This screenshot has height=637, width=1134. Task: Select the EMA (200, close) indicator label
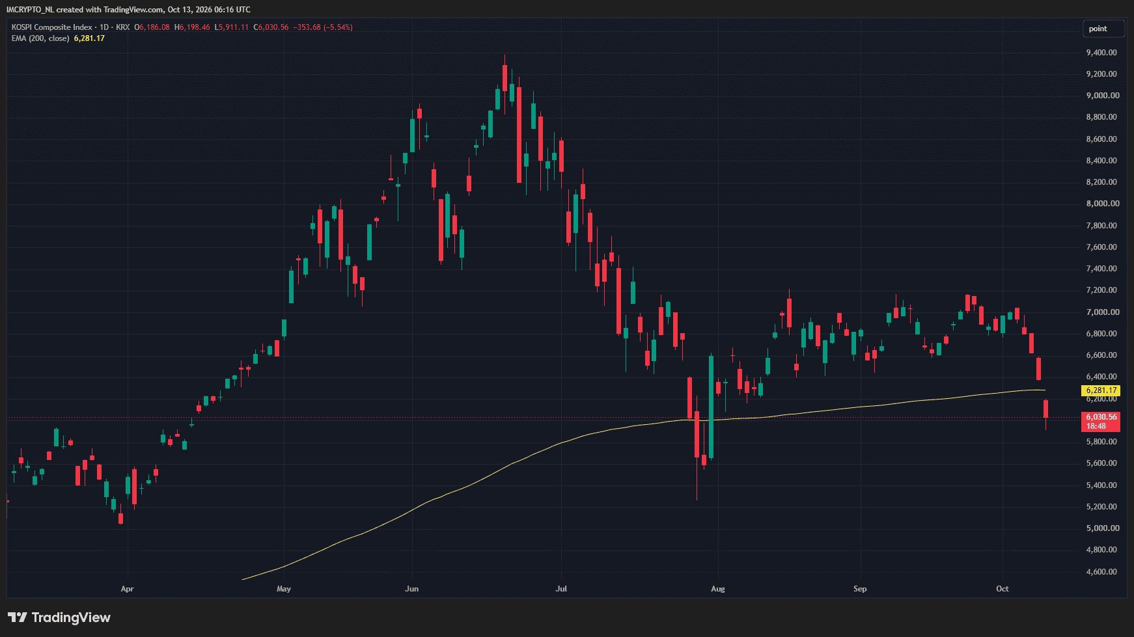click(x=40, y=38)
